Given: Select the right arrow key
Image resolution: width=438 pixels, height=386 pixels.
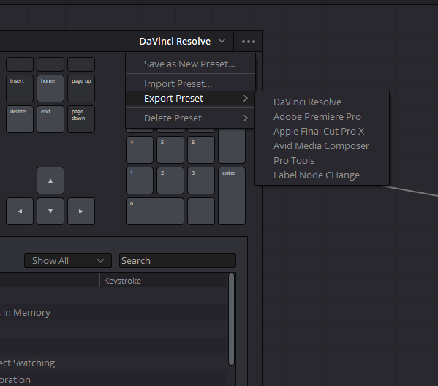Looking at the screenshot, I should pyautogui.click(x=81, y=211).
